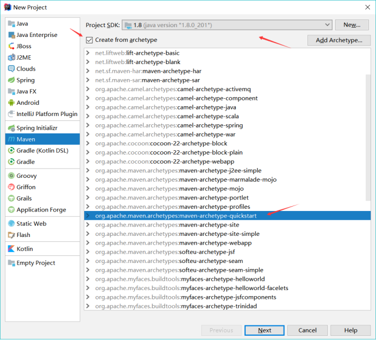Click the Flash icon
Image resolution: width=376 pixels, height=340 pixels.
(11, 235)
